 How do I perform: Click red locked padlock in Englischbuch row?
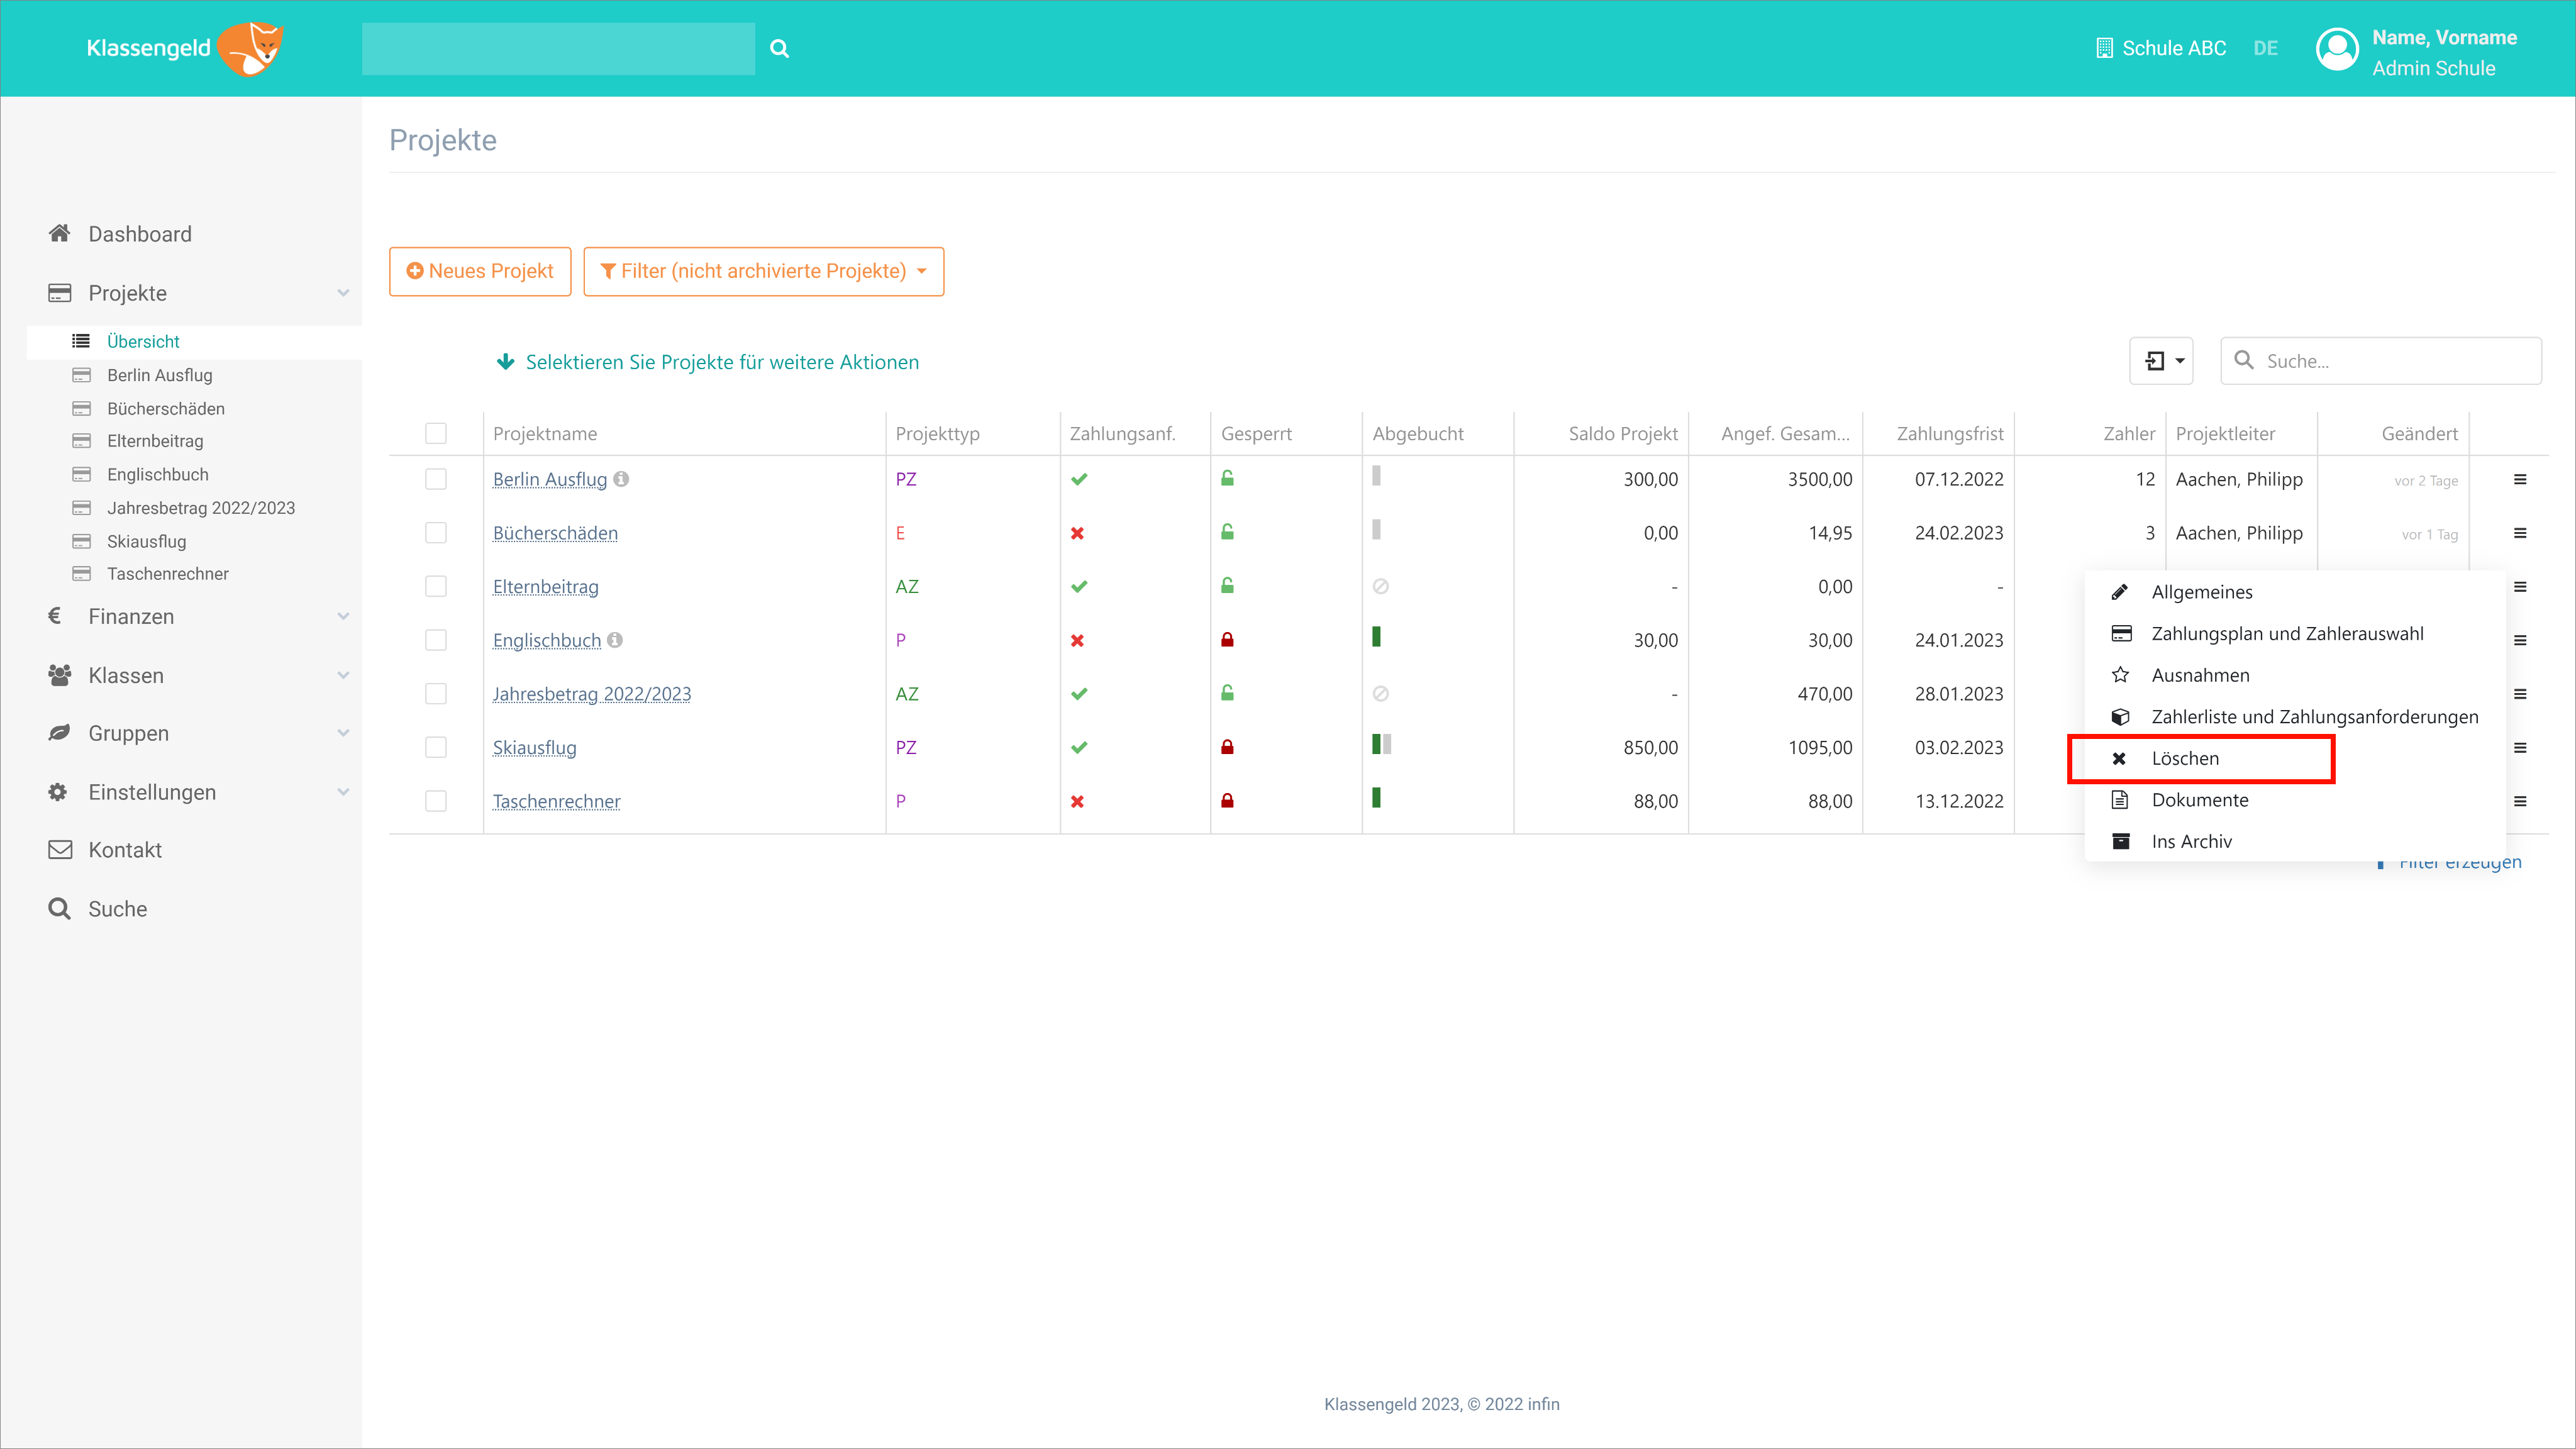(1227, 640)
